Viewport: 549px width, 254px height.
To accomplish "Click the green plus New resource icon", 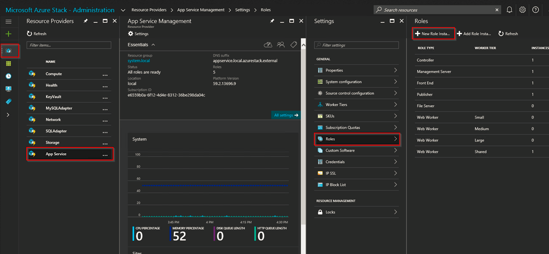I will (x=9, y=34).
